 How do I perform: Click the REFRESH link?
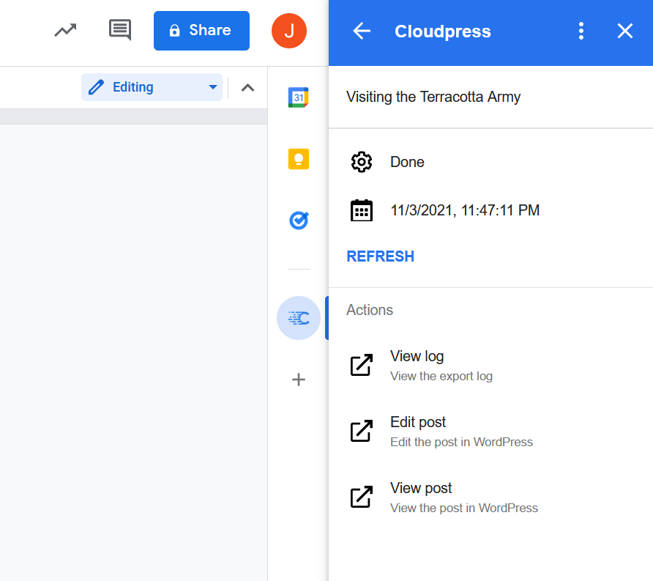coord(380,256)
